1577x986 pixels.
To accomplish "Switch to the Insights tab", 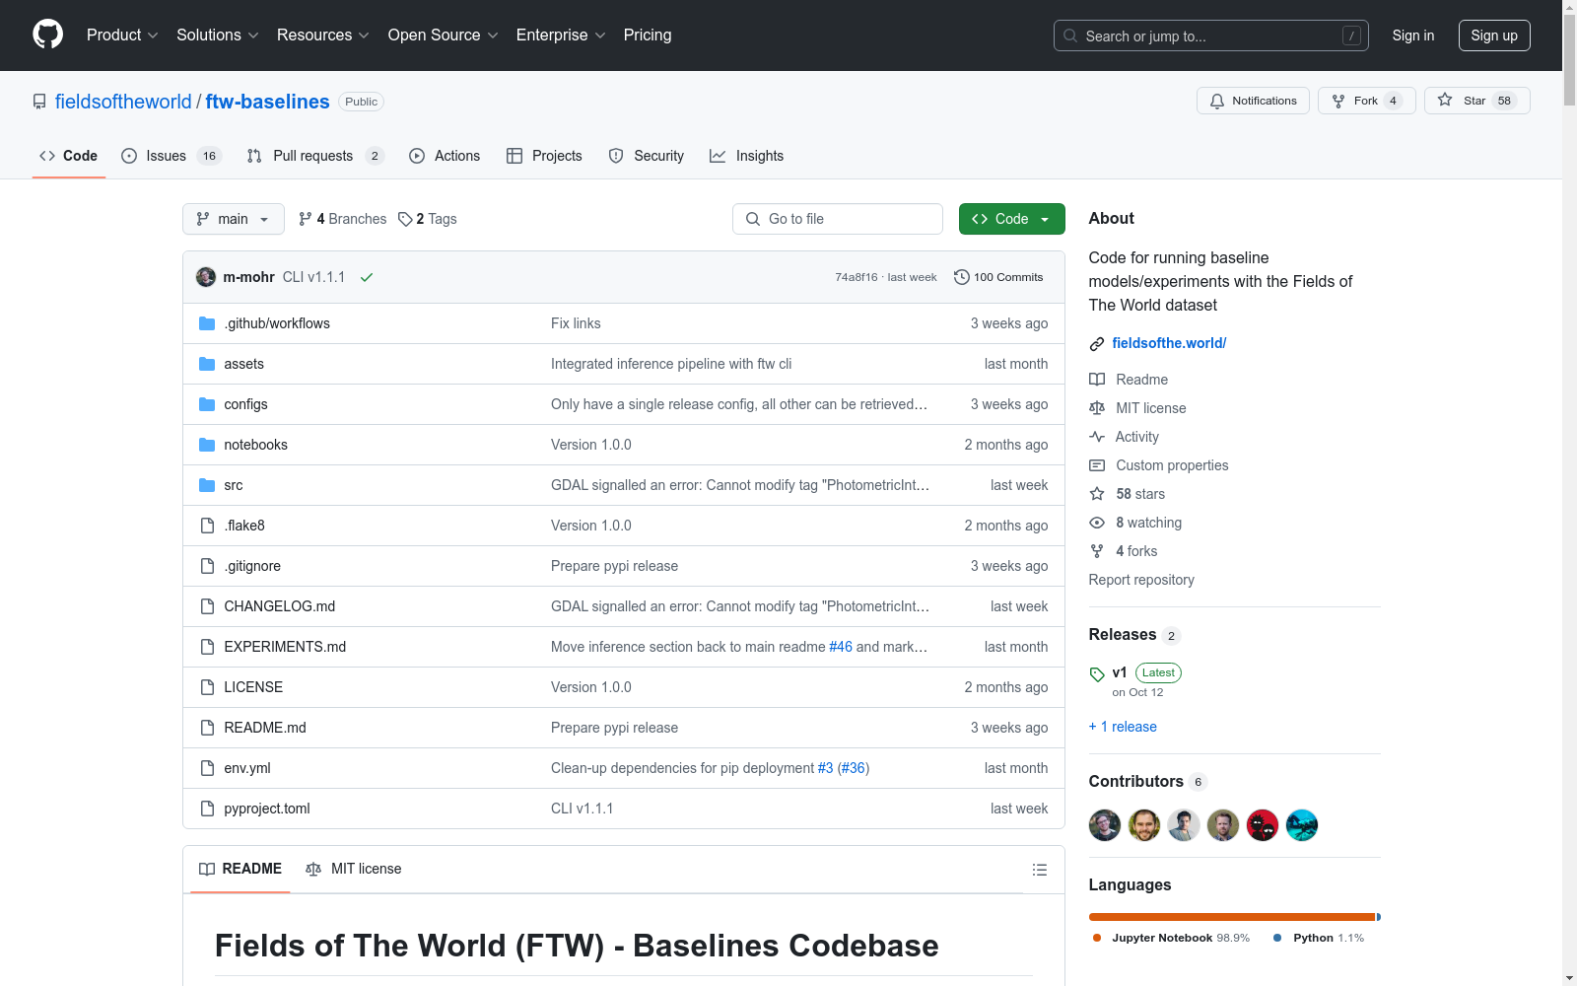I will pyautogui.click(x=747, y=156).
